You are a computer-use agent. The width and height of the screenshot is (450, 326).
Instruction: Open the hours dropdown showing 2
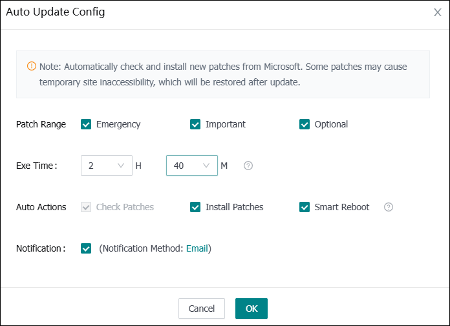coord(106,166)
